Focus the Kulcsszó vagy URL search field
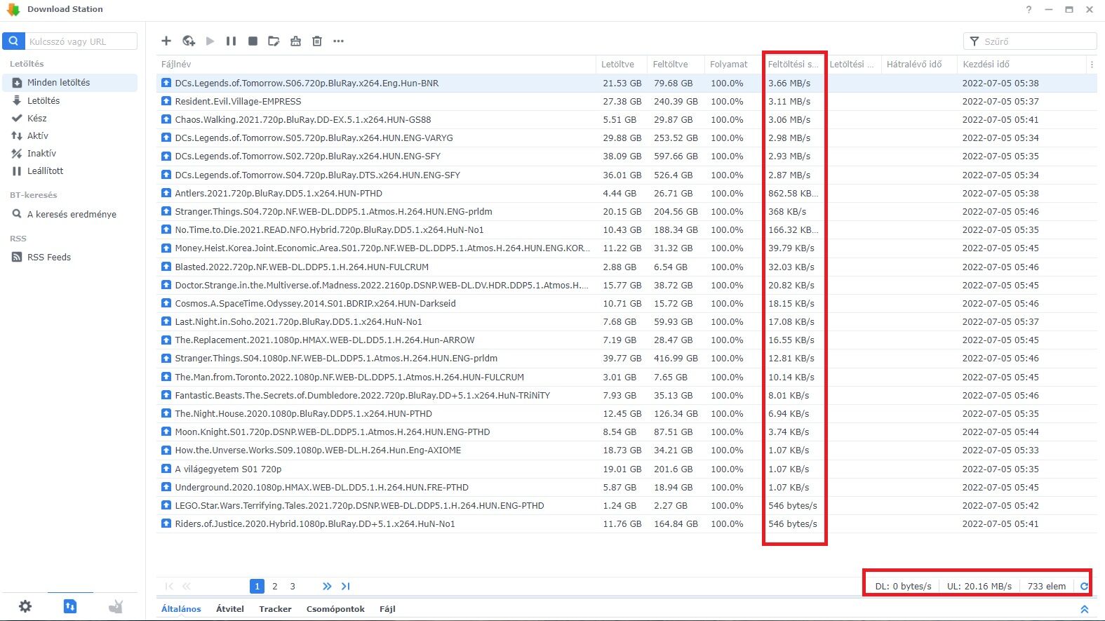 81,41
